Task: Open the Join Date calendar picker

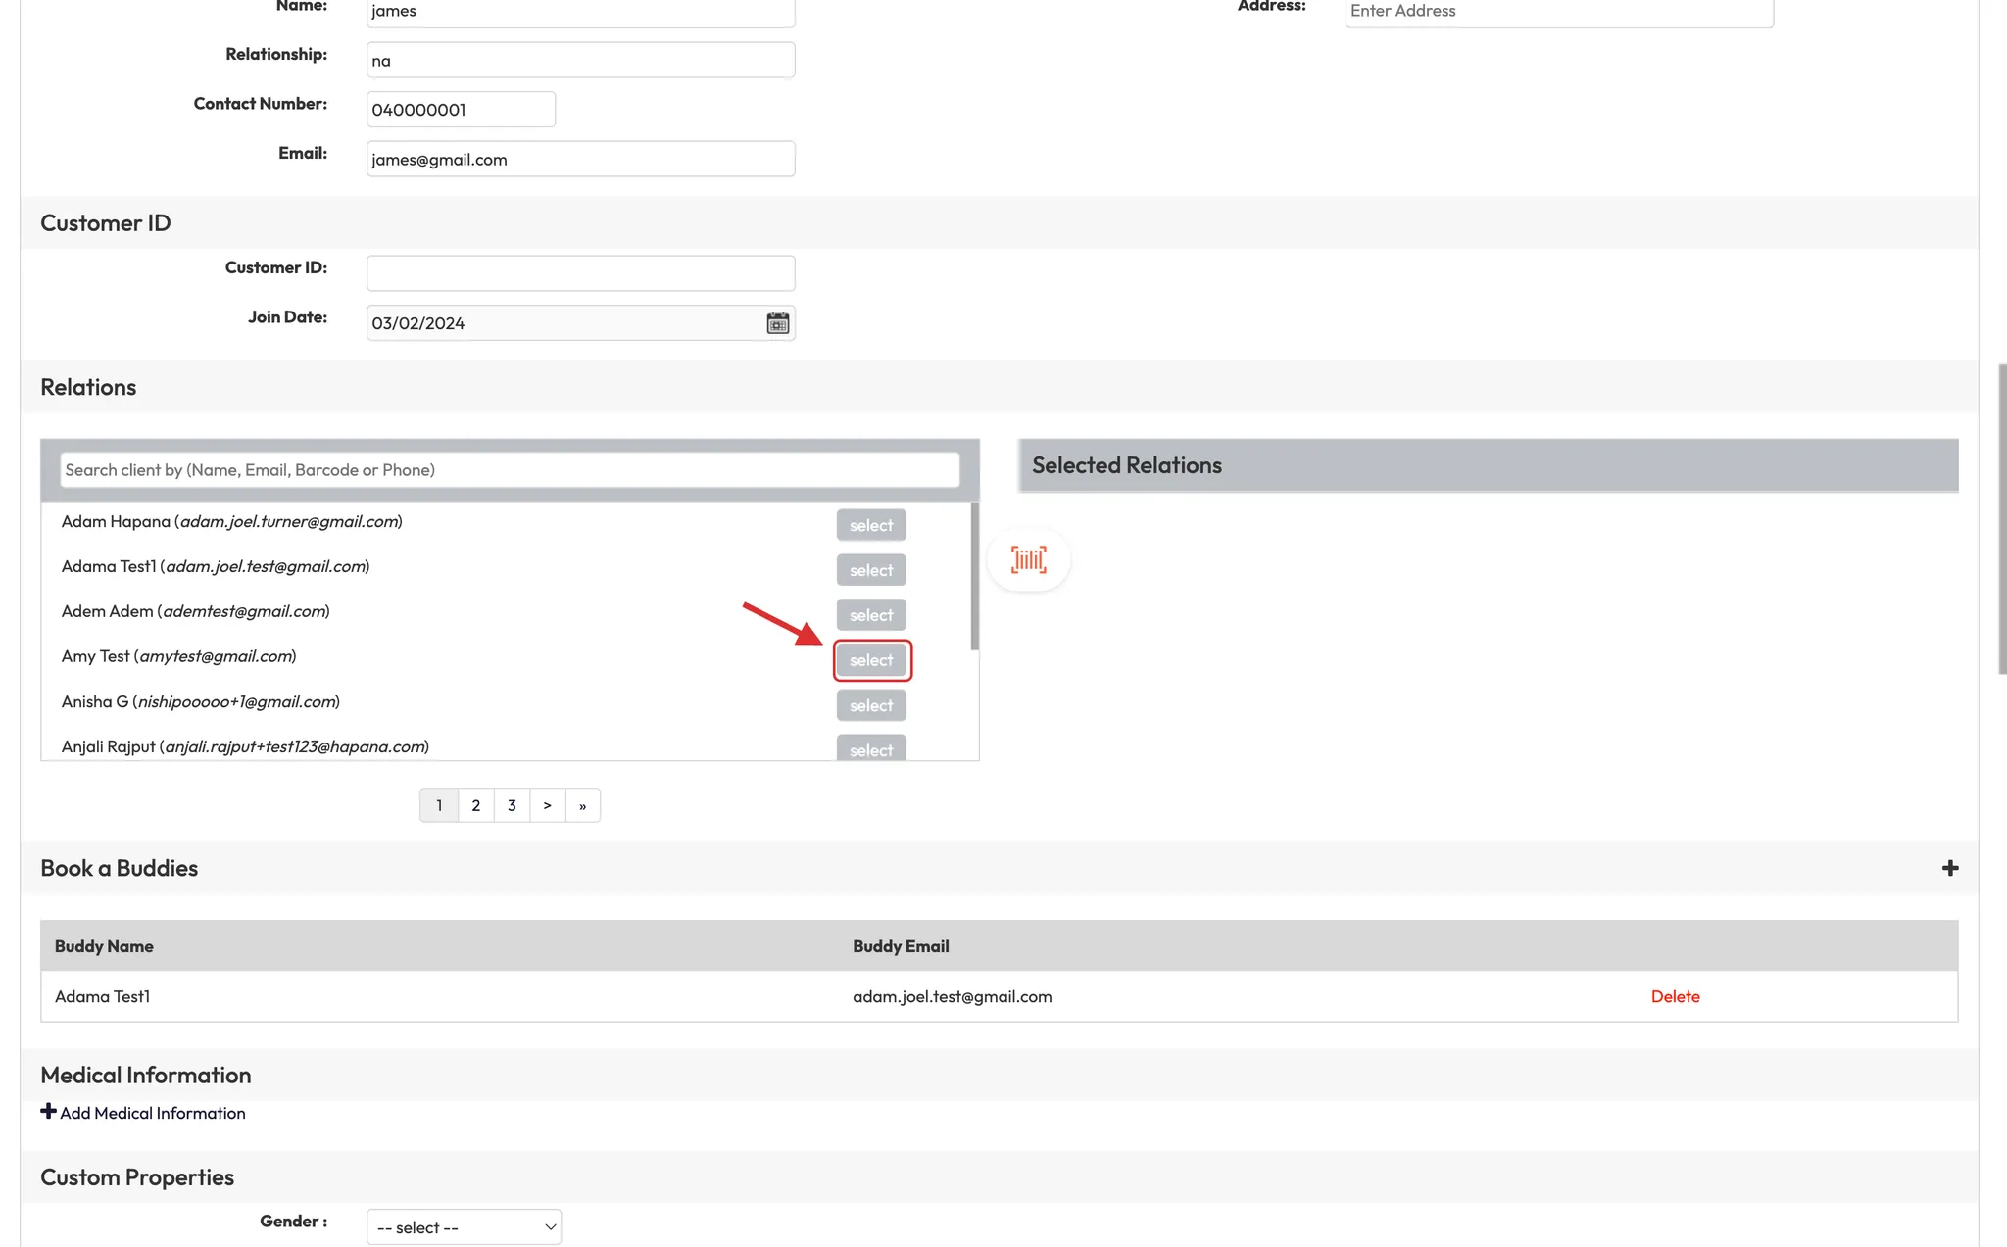Action: pos(777,323)
